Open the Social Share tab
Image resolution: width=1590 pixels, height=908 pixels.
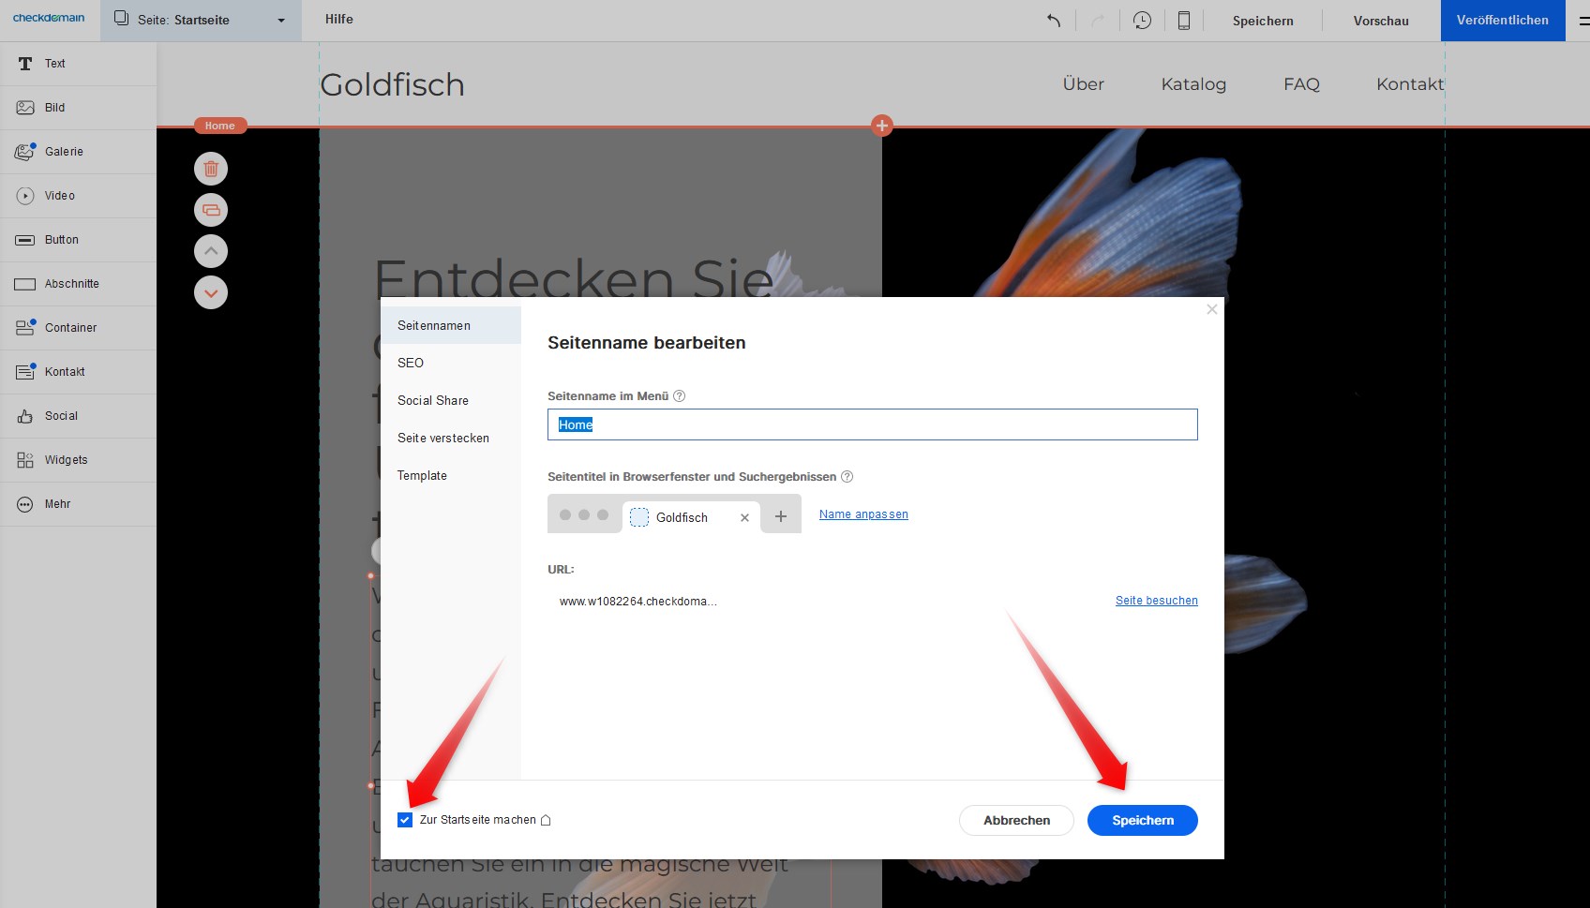pyautogui.click(x=433, y=400)
